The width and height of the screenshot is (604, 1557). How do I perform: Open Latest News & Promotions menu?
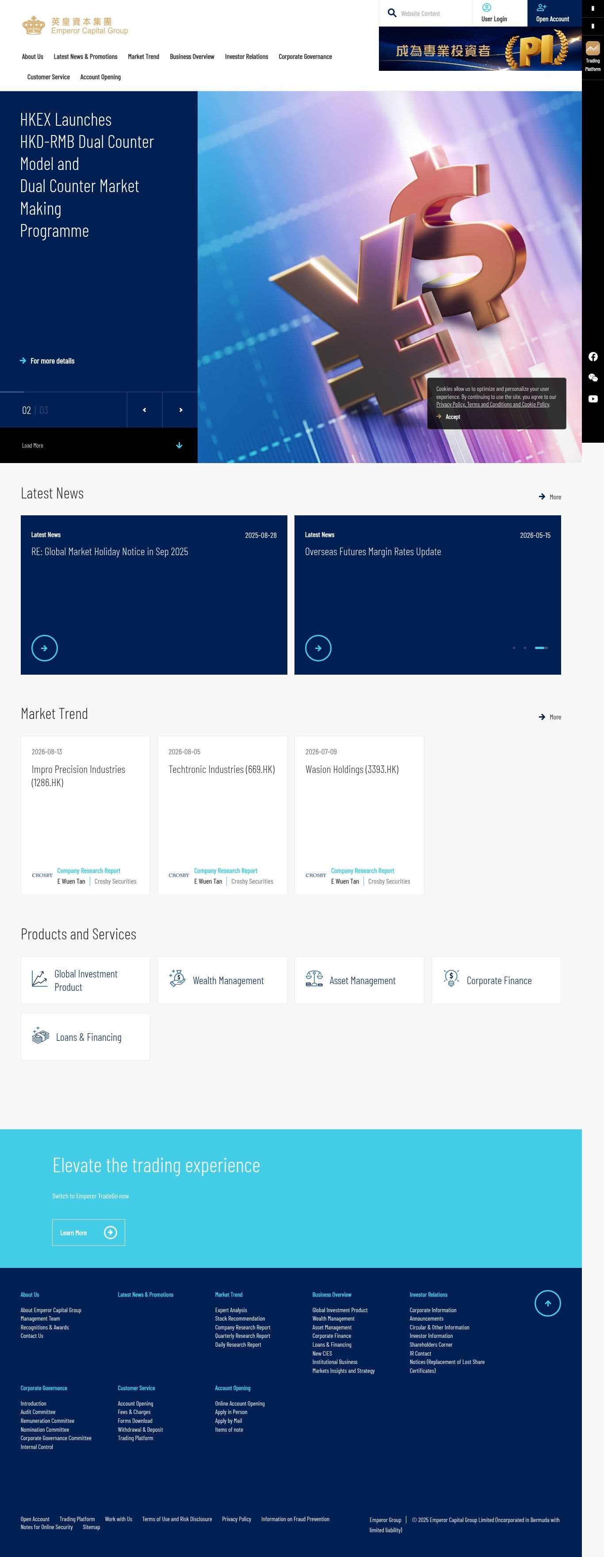[x=86, y=57]
